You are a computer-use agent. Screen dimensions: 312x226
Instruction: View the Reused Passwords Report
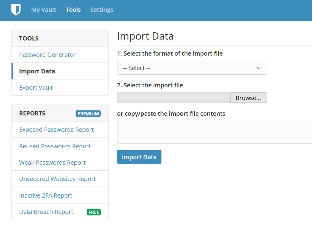(x=55, y=146)
